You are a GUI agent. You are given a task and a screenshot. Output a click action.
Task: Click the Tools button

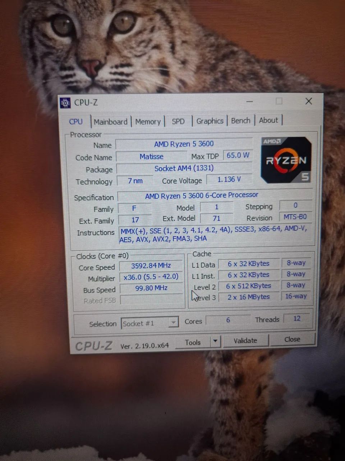point(193,342)
